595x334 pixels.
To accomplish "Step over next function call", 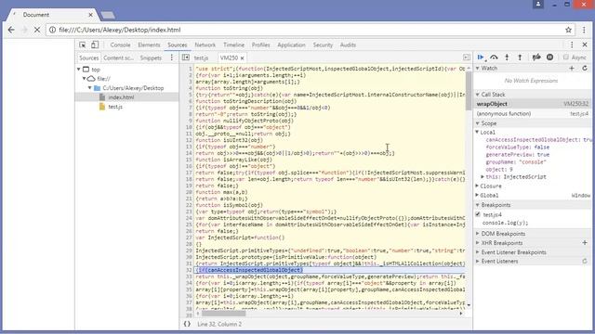I will coord(494,58).
